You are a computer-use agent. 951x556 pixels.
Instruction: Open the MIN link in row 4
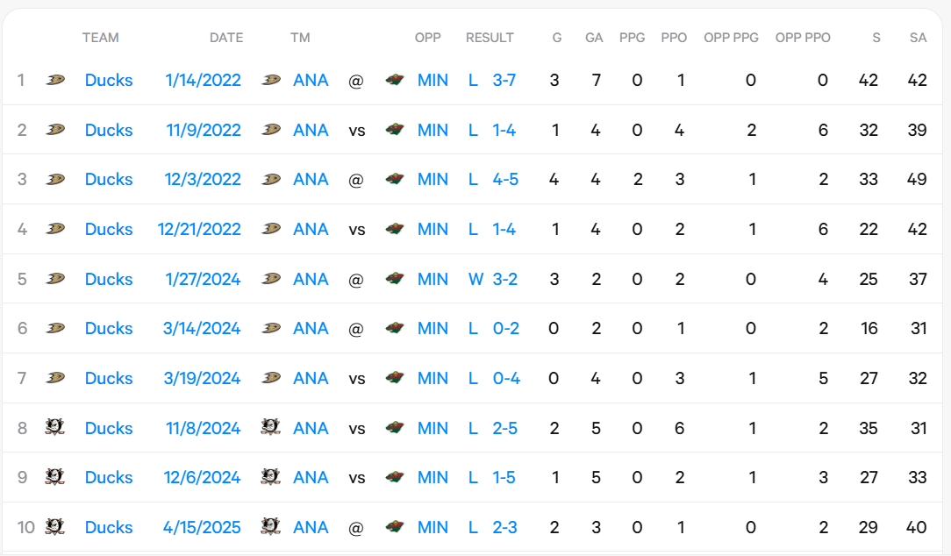[x=433, y=229]
